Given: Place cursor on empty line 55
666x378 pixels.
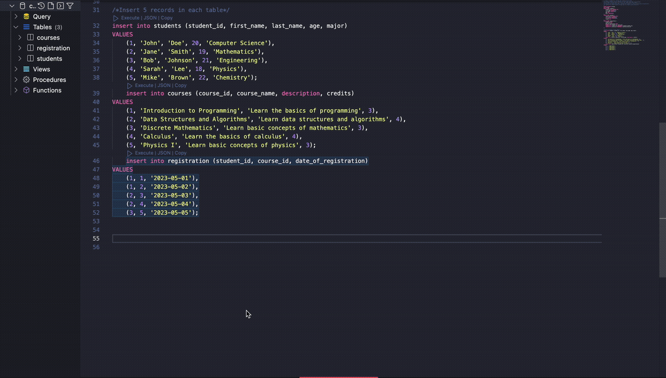Looking at the screenshot, I should (357, 239).
